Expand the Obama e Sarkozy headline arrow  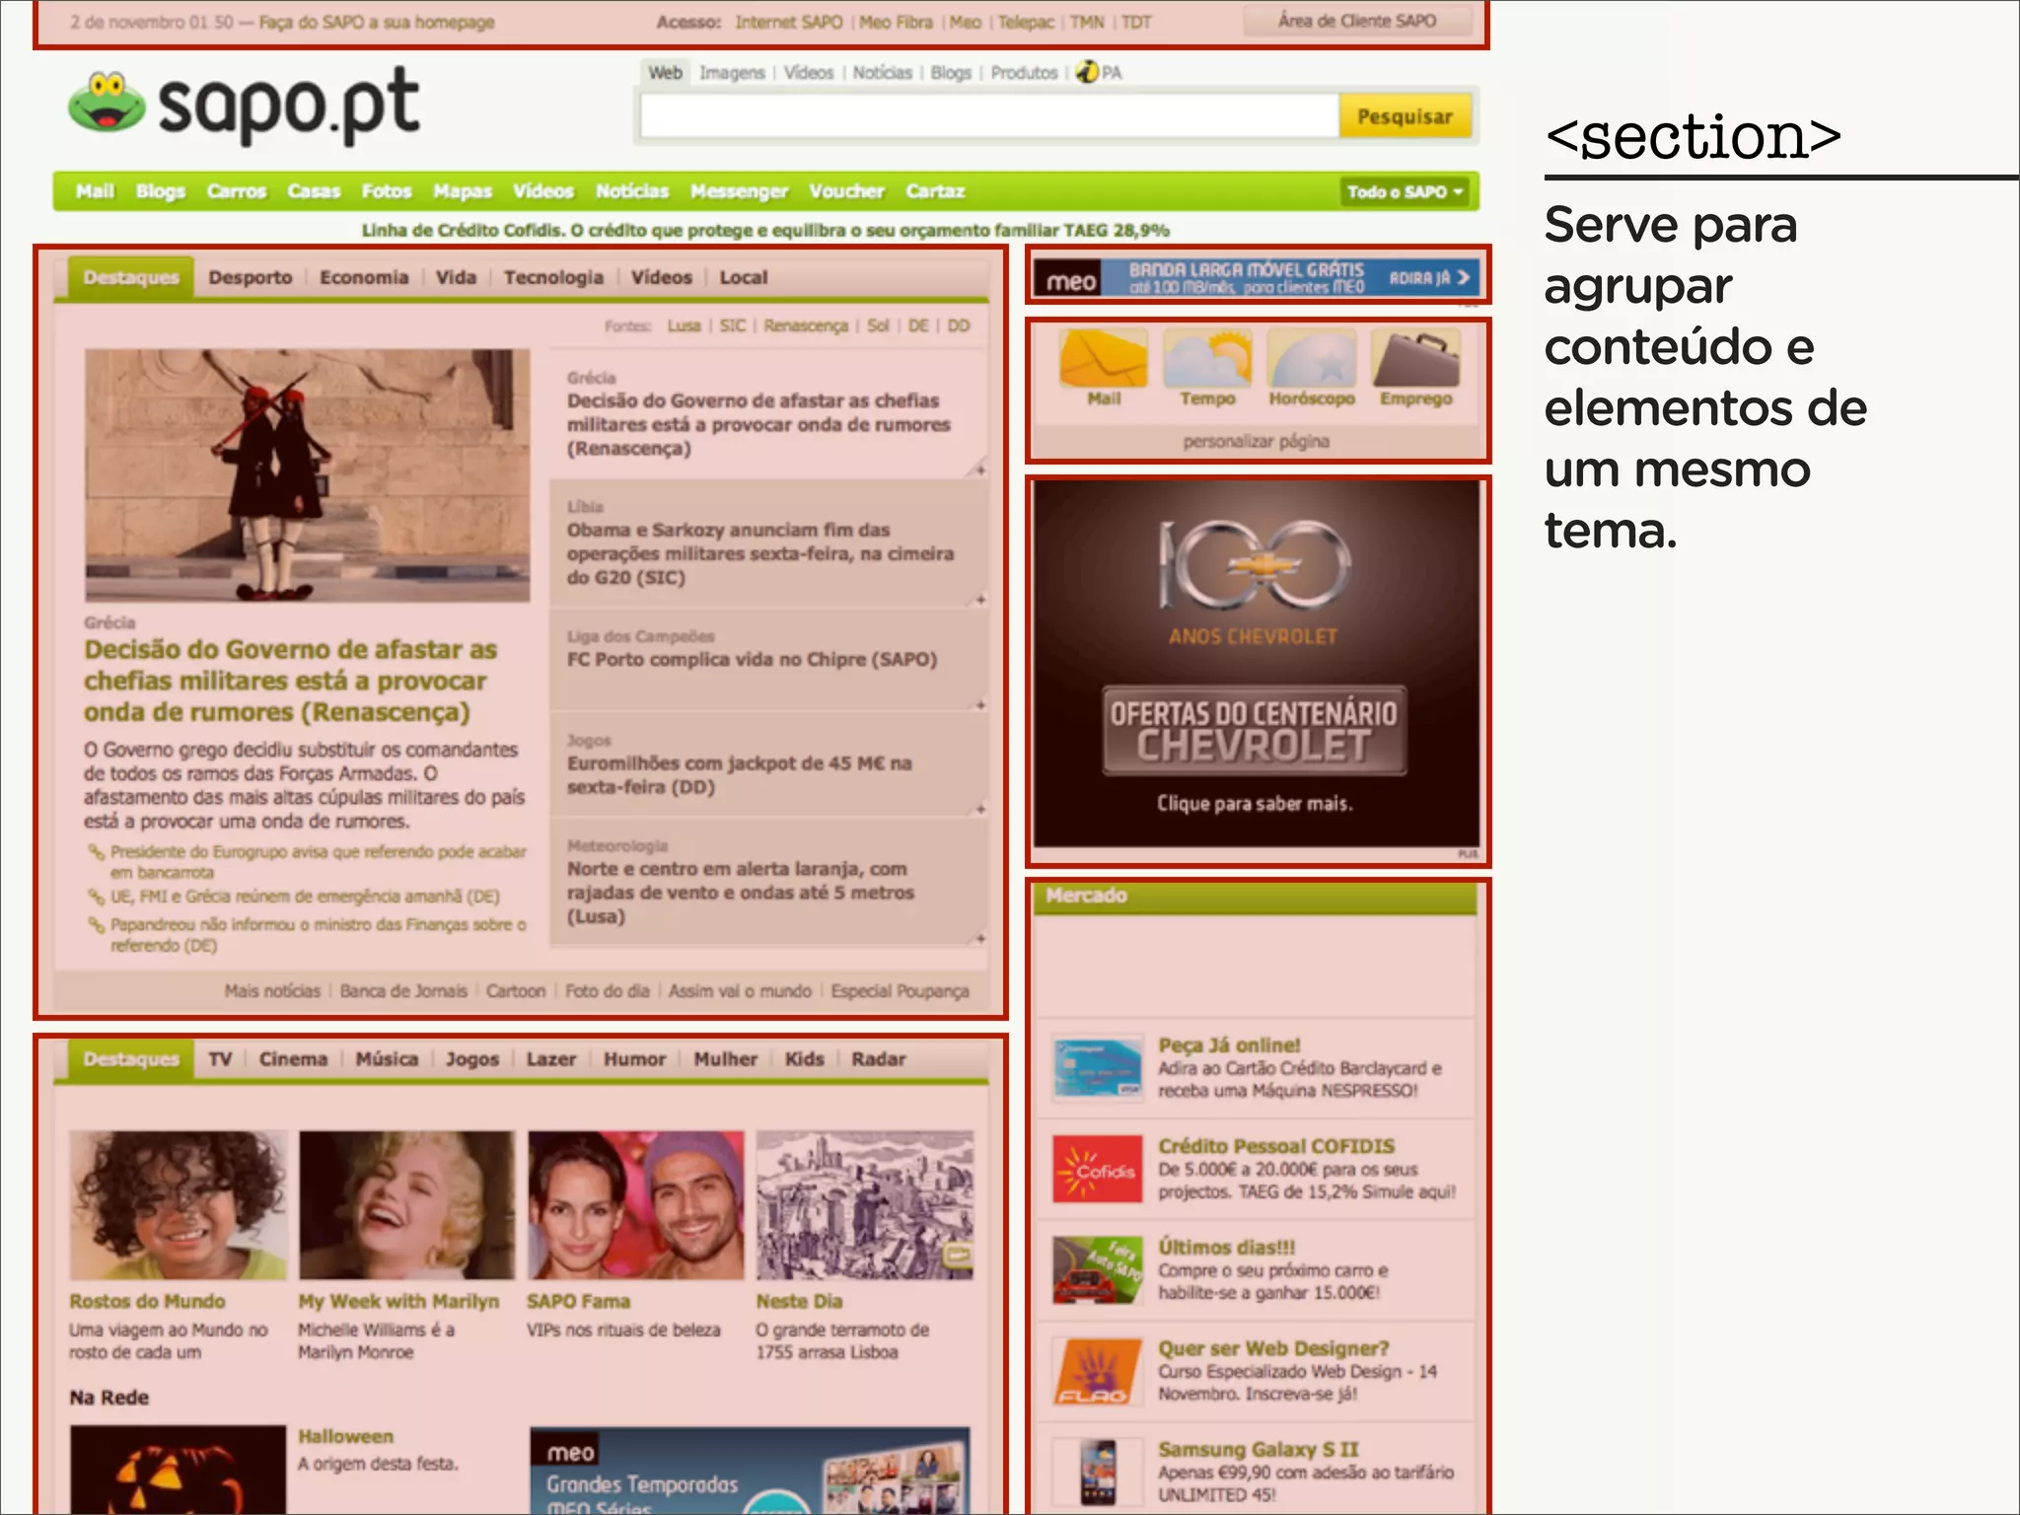[979, 599]
